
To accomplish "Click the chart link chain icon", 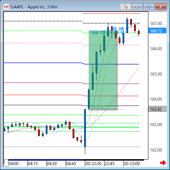I will [x=126, y=7].
